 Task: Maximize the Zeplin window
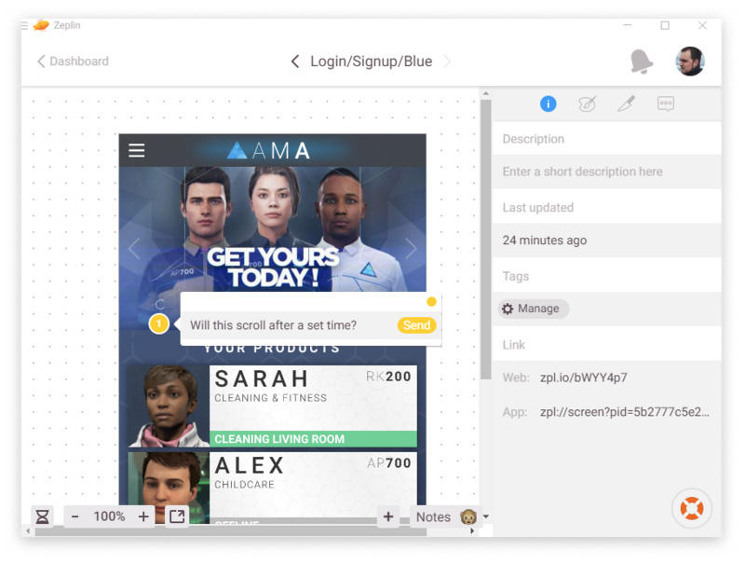665,25
